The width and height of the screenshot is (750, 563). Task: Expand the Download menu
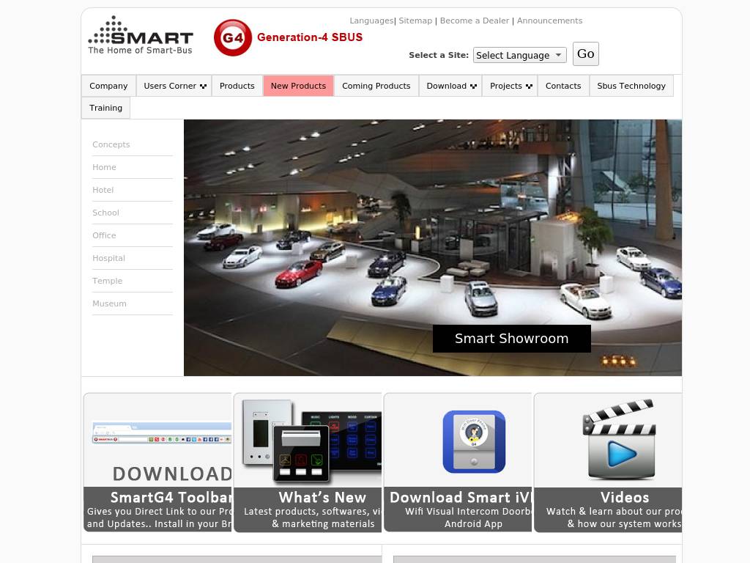pyautogui.click(x=450, y=86)
